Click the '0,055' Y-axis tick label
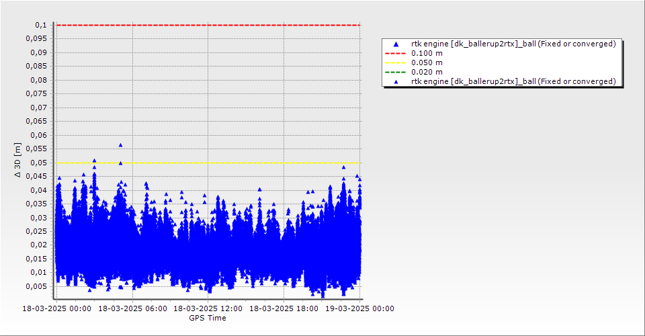Viewport: 645px width, 336px height. point(36,149)
